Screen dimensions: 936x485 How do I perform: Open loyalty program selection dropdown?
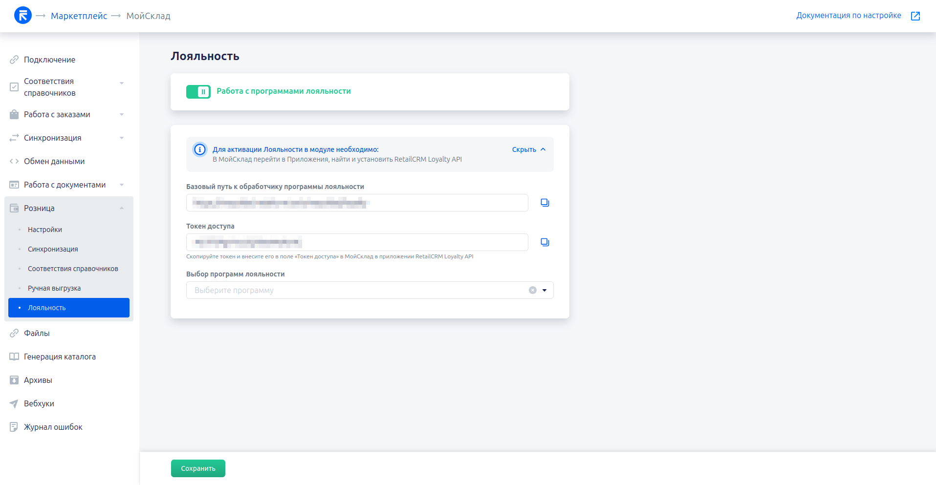(544, 290)
